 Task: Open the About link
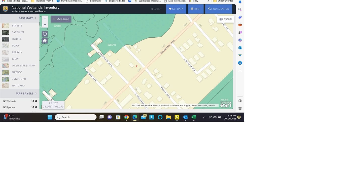click(x=156, y=9)
